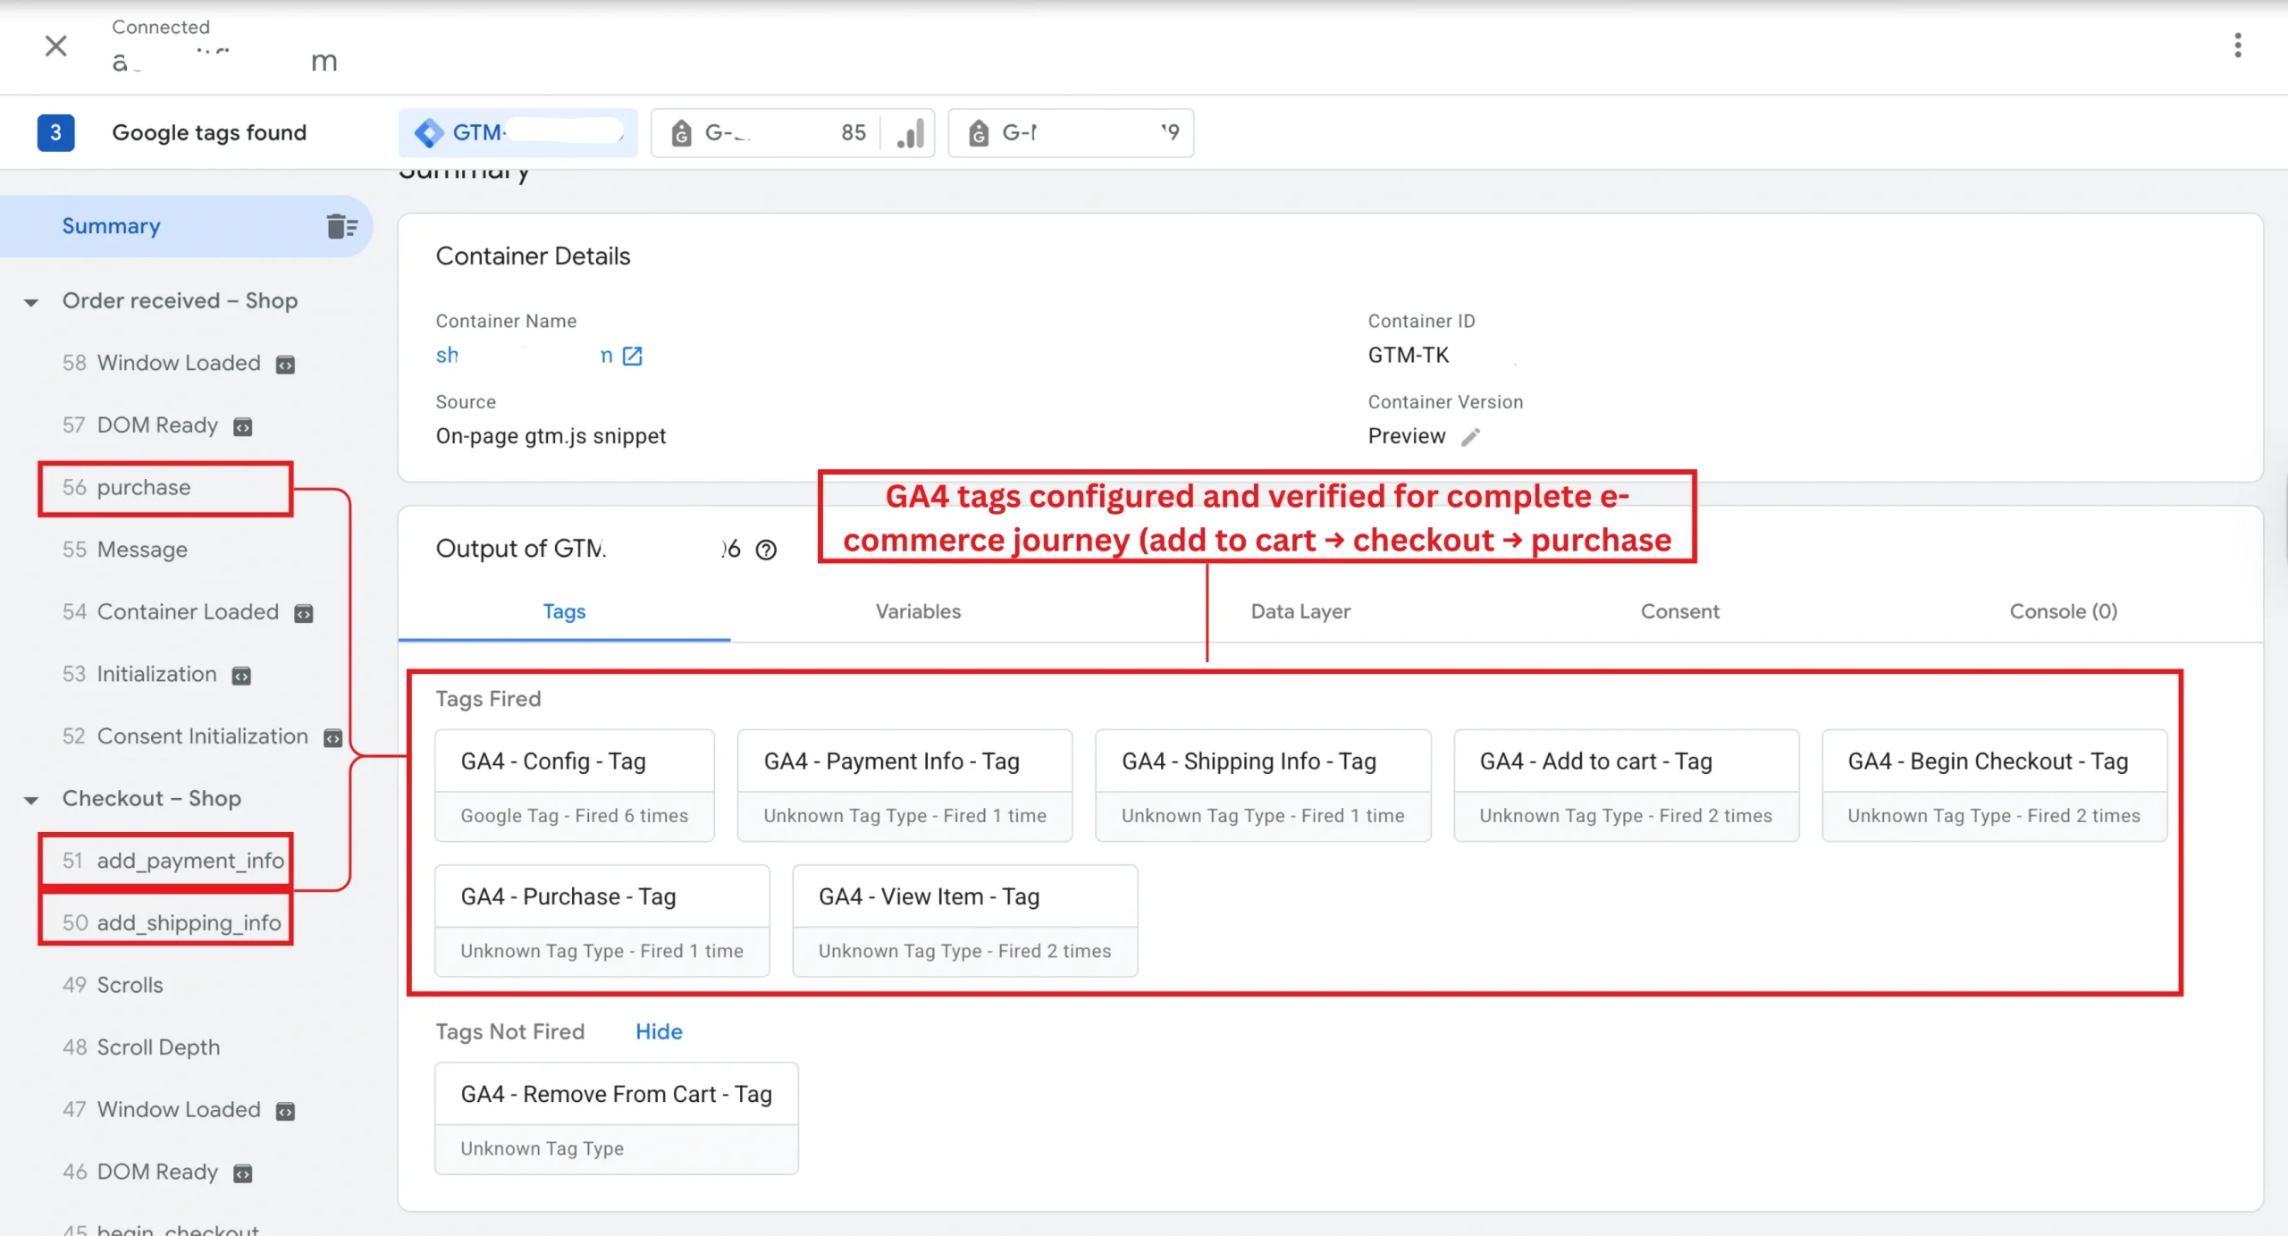Select Summary in the left sidebar
2288x1236 pixels.
click(112, 226)
